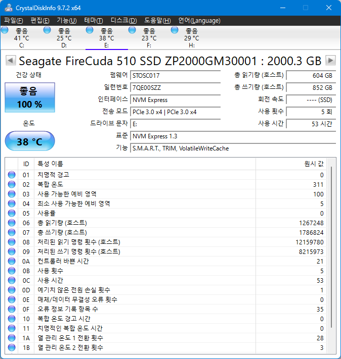Click the 38 °C temperature button

tap(30, 141)
